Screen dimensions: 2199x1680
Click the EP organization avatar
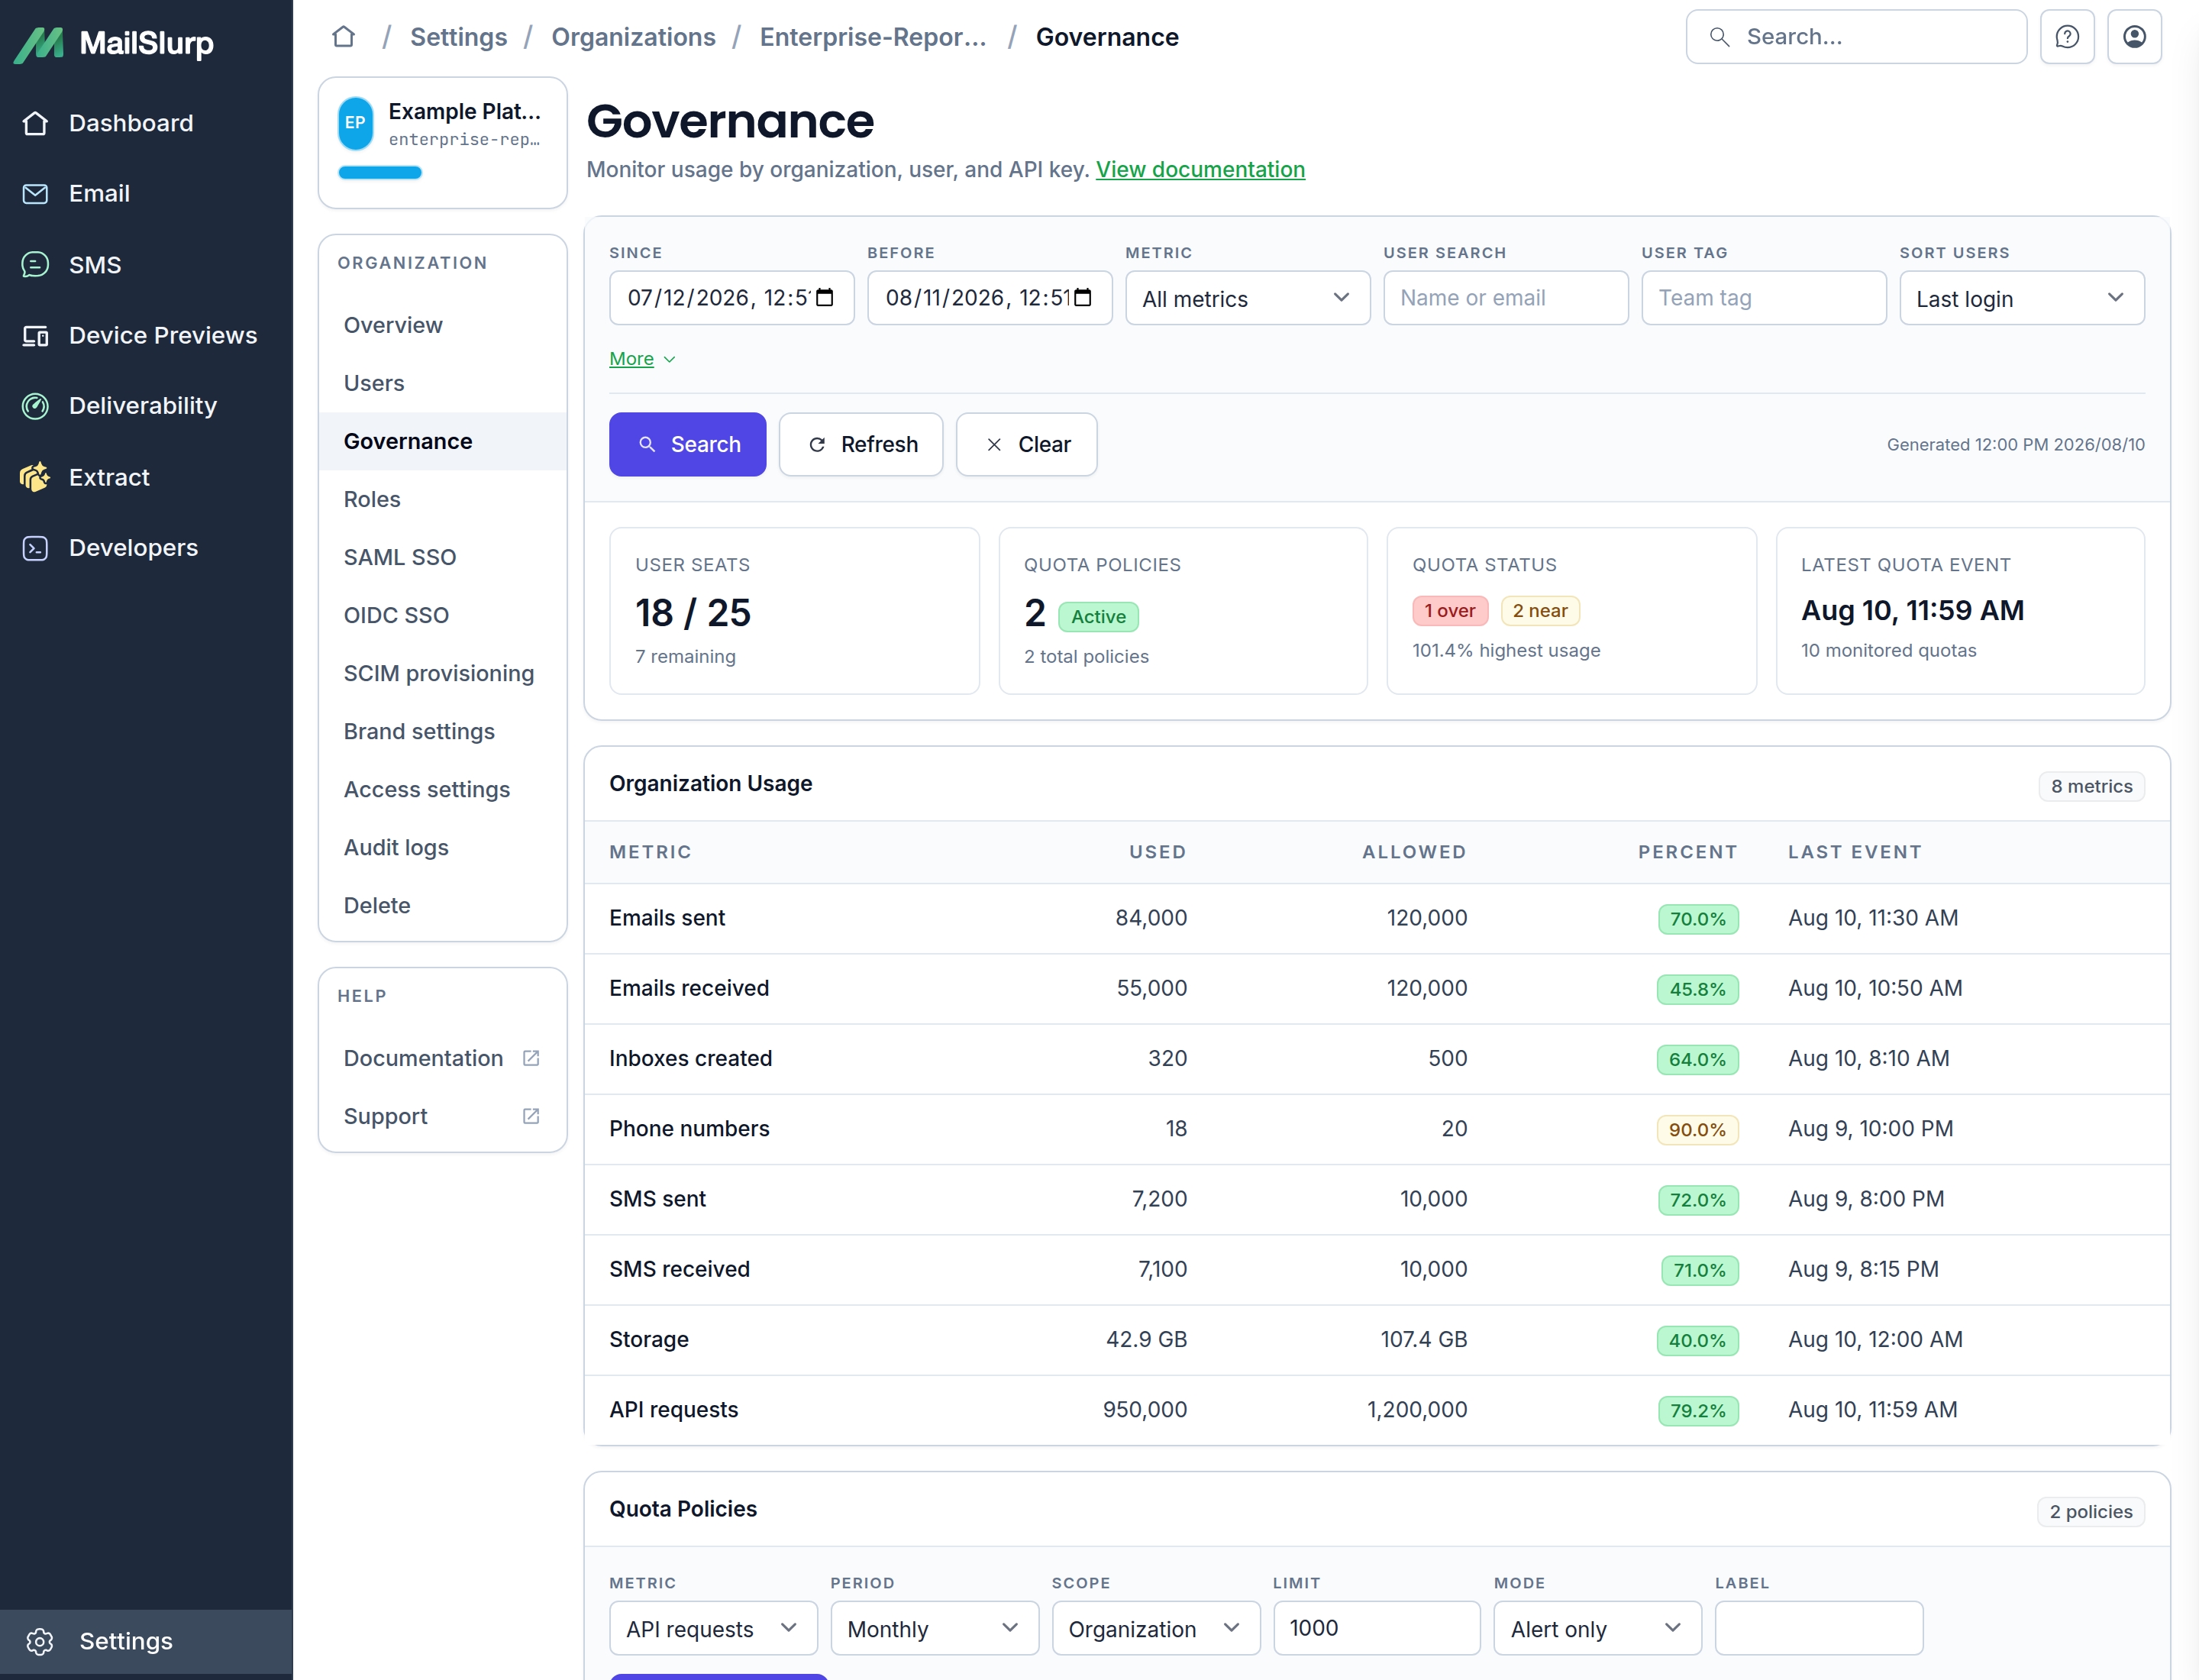pyautogui.click(x=355, y=123)
